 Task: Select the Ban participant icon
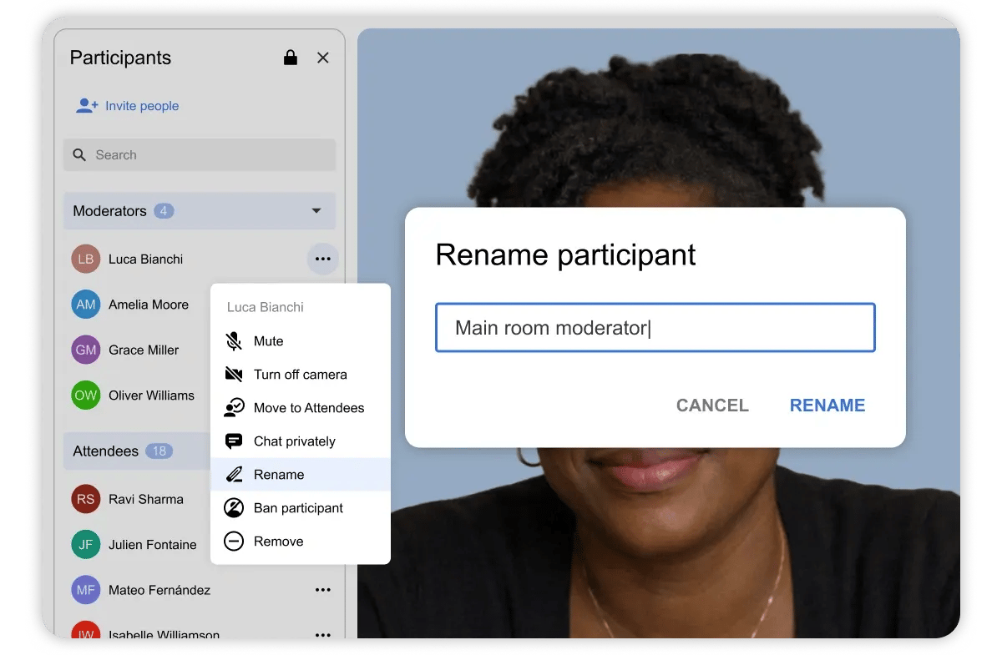click(x=235, y=507)
